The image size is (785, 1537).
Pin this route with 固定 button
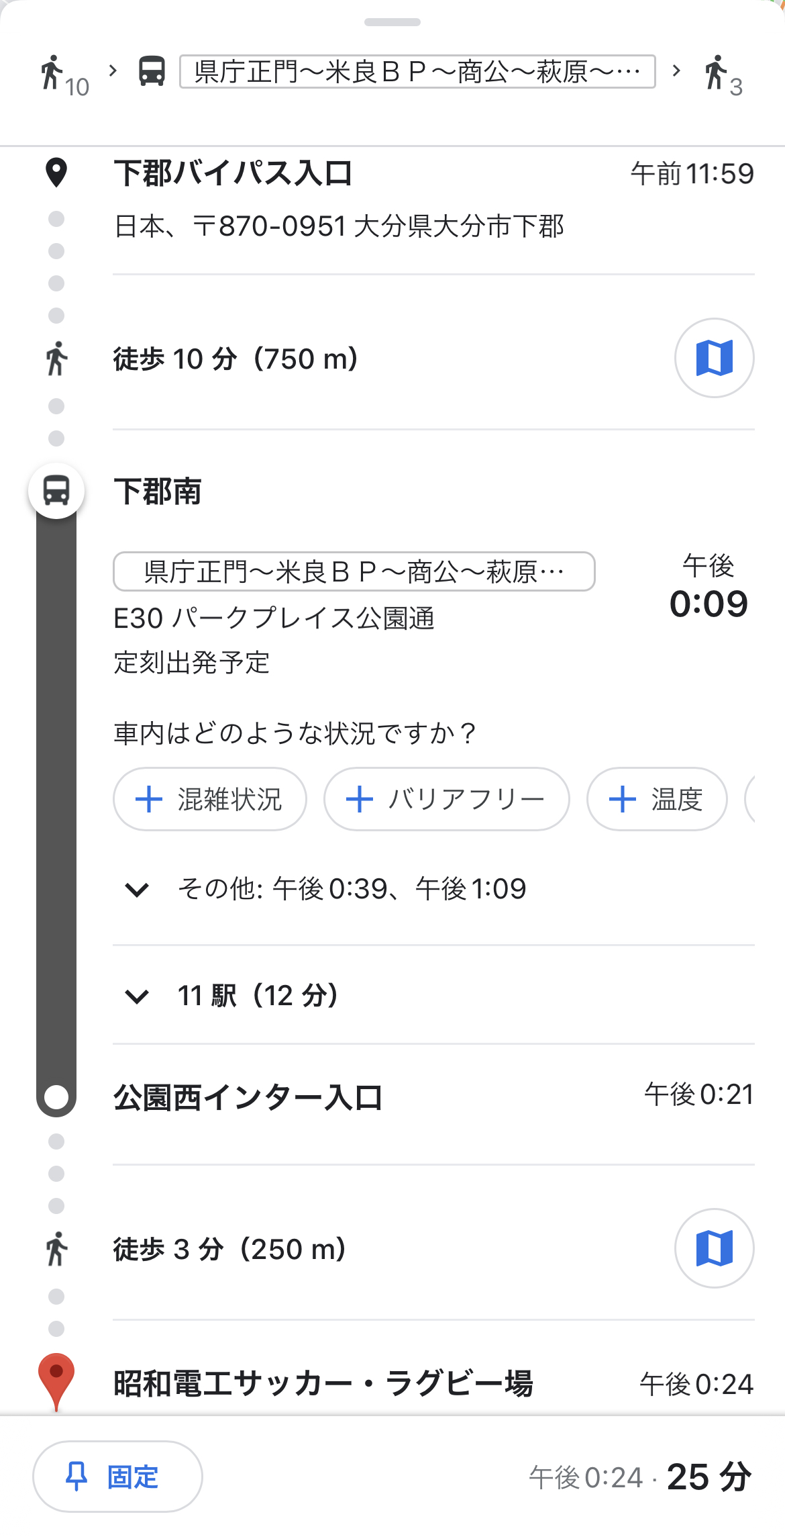coord(117,1477)
